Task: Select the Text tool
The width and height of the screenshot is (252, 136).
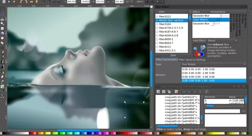Action: tap(2, 67)
